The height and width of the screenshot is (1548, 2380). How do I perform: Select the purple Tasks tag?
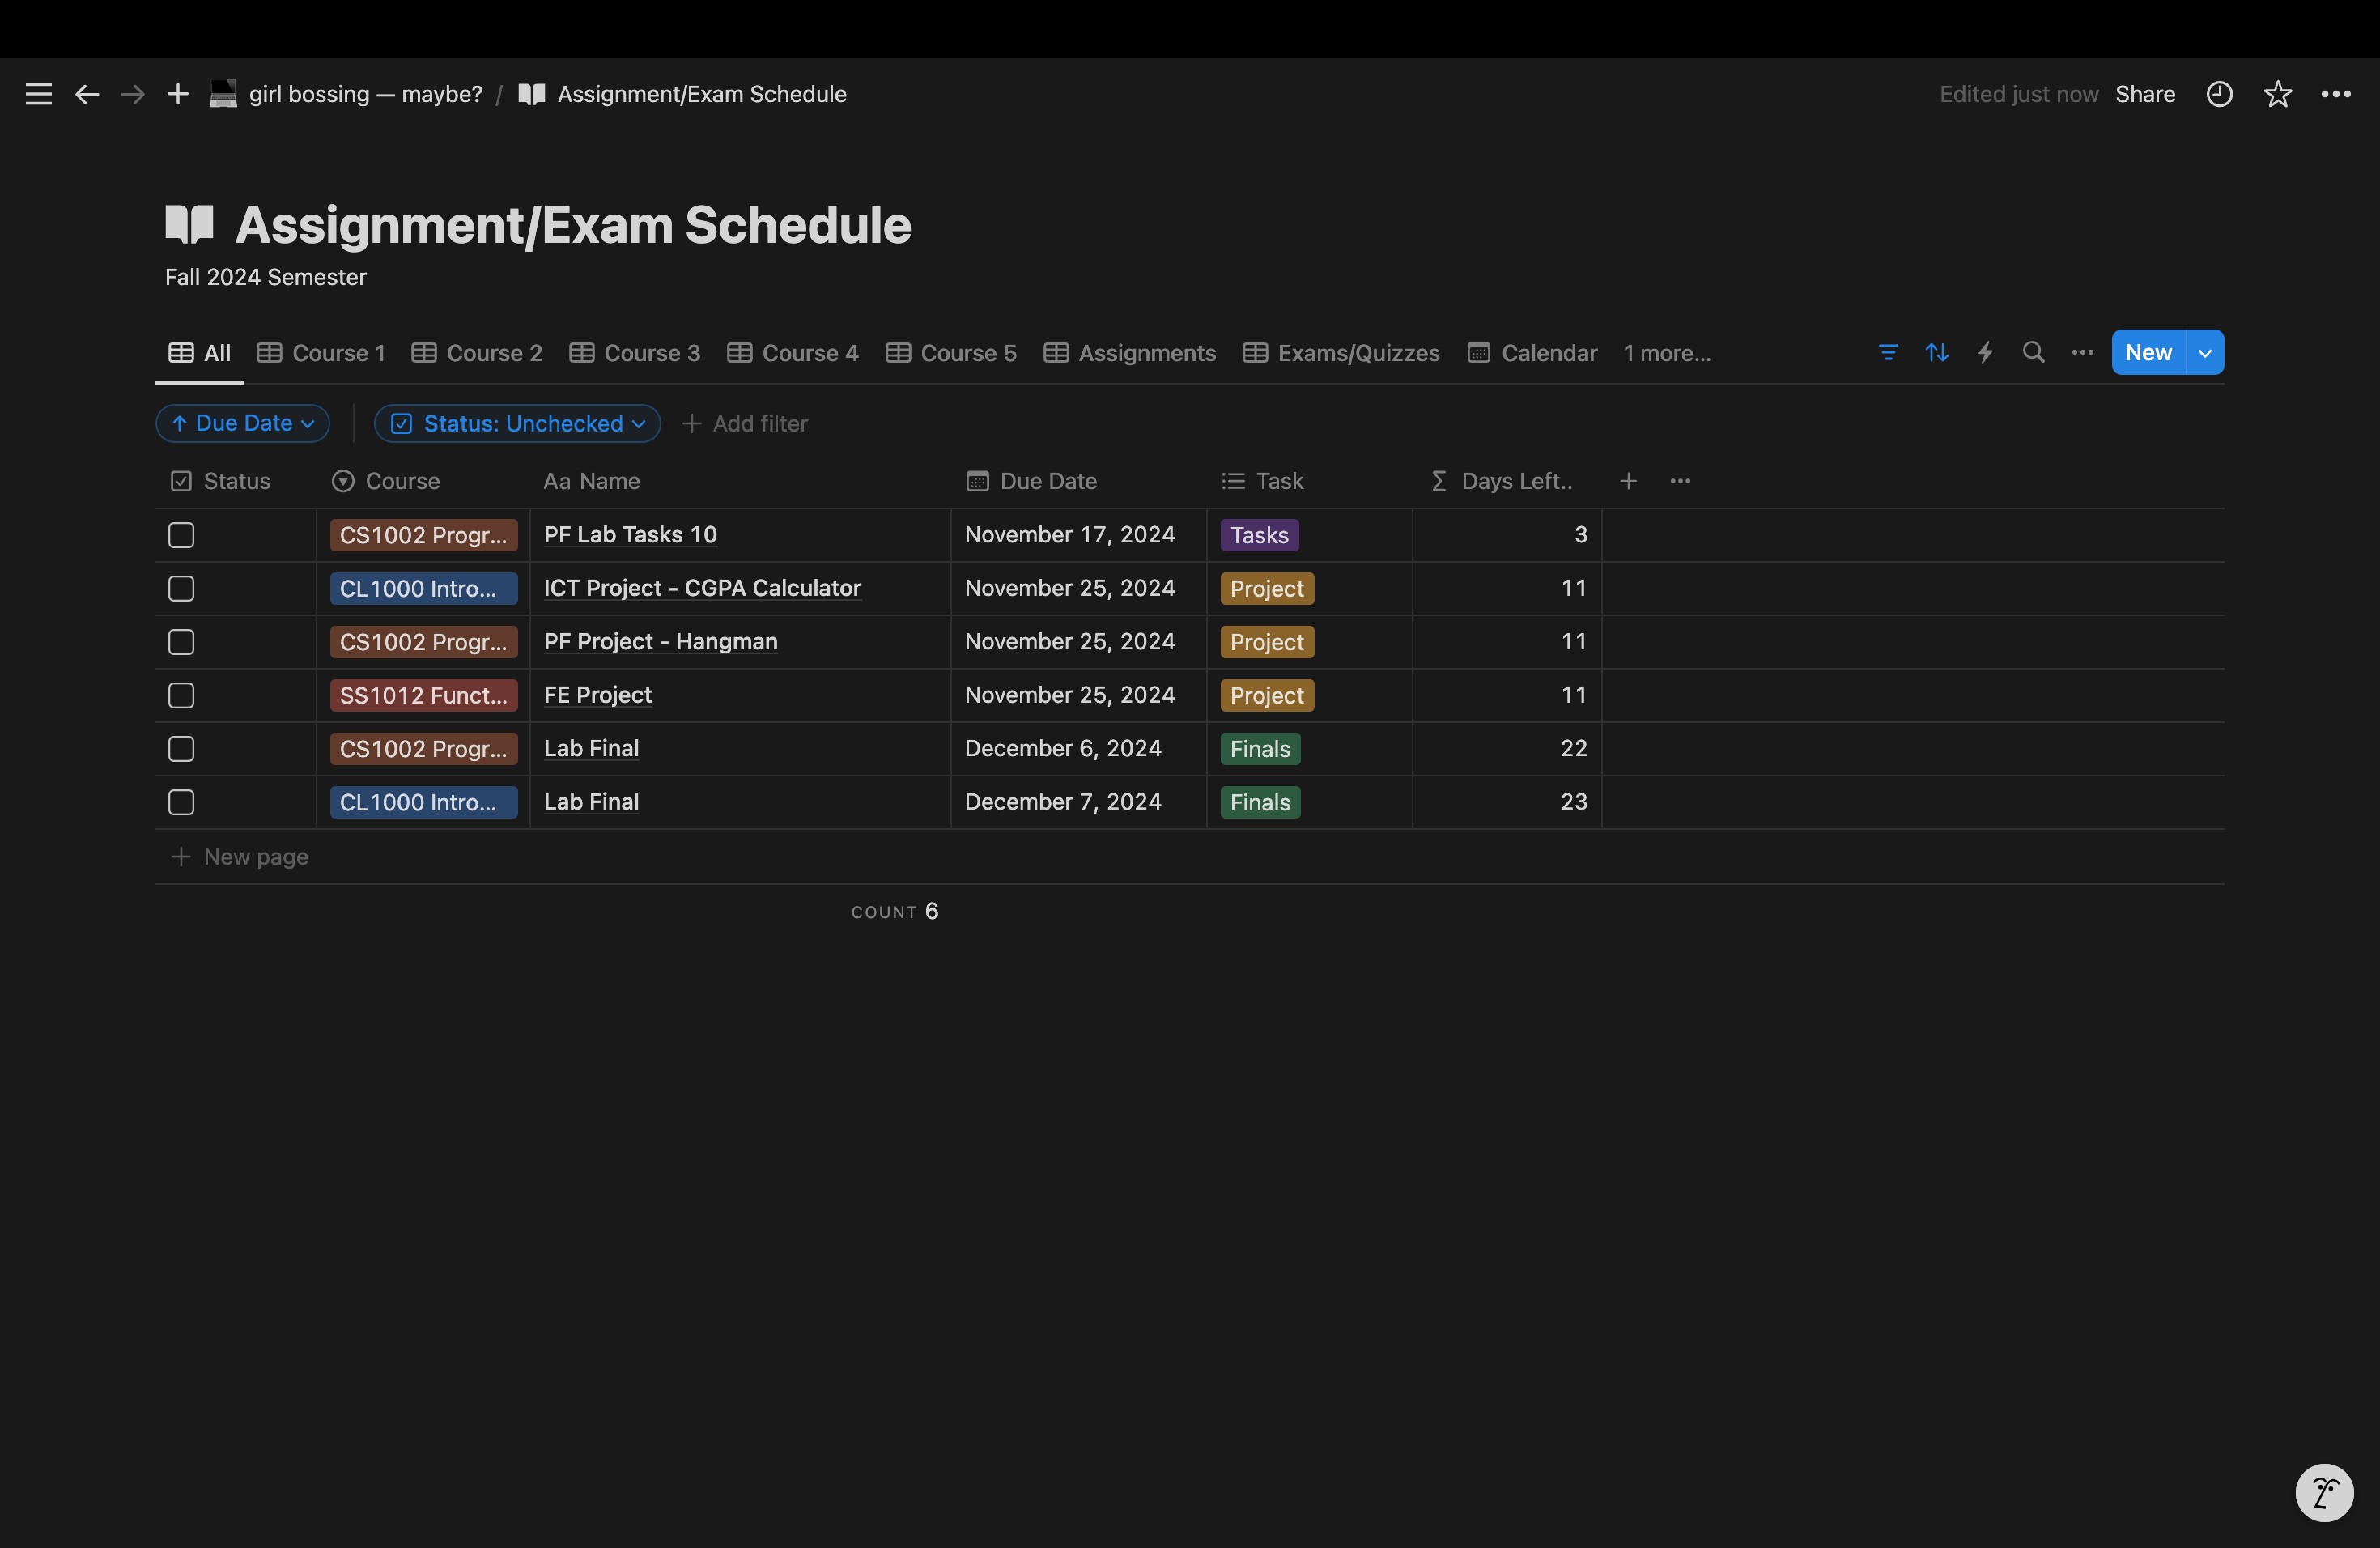coord(1260,535)
